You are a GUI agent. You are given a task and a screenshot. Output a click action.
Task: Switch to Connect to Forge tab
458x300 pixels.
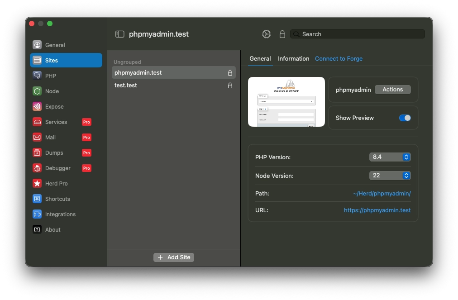[x=339, y=59]
